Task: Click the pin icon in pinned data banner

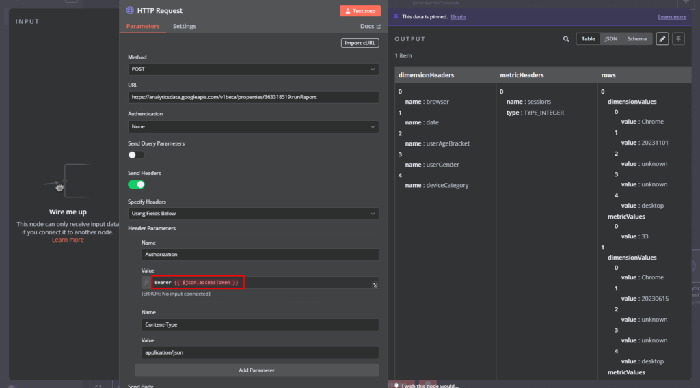Action: tap(396, 17)
